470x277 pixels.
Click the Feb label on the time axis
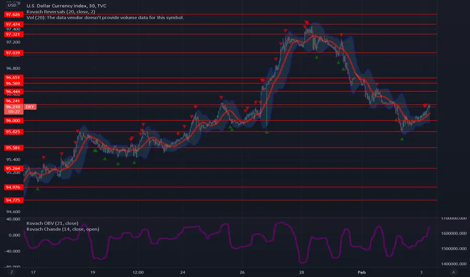(362, 272)
